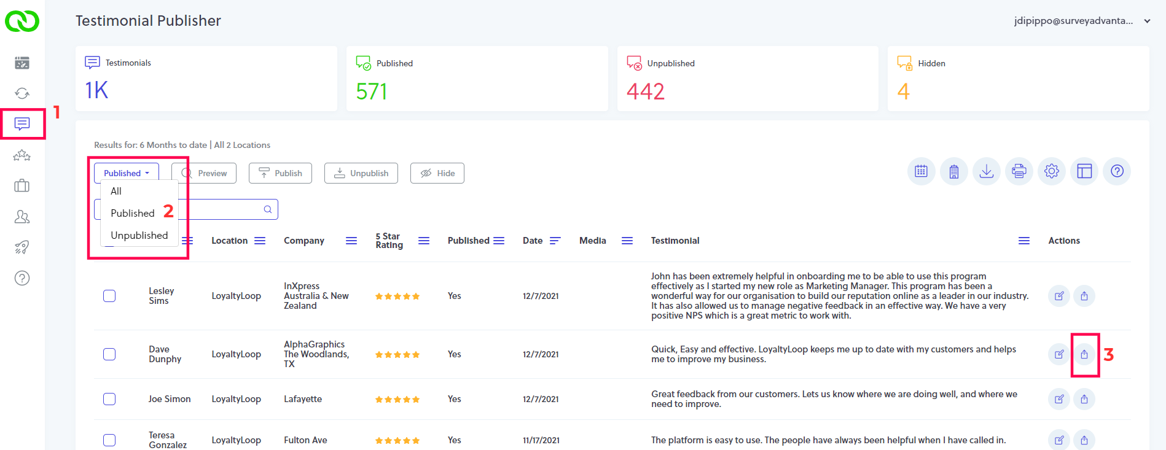
Task: Edit Teresa Gonzalez's testimonial
Action: coord(1059,440)
